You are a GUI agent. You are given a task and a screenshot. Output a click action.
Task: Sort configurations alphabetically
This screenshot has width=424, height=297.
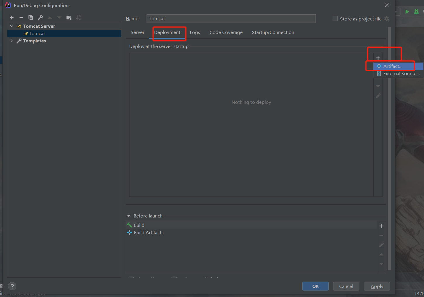[78, 18]
